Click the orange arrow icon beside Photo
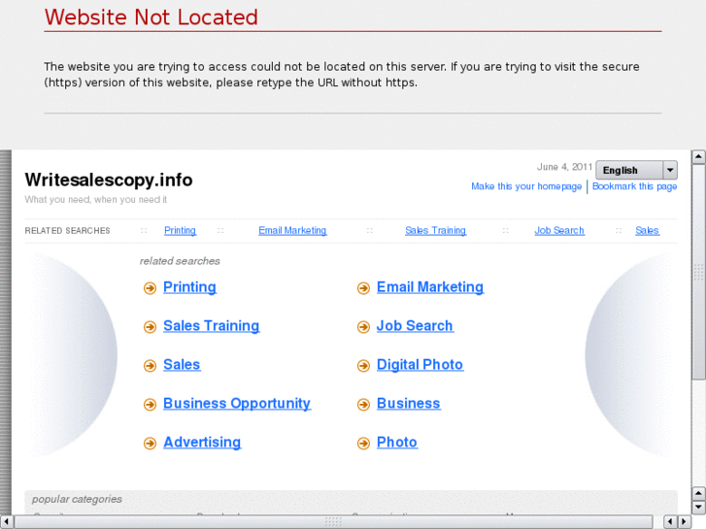The image size is (706, 529). tap(363, 443)
